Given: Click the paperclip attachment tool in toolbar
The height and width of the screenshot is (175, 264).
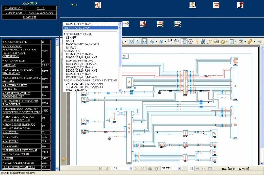Looking at the screenshot, I should 250,42.
